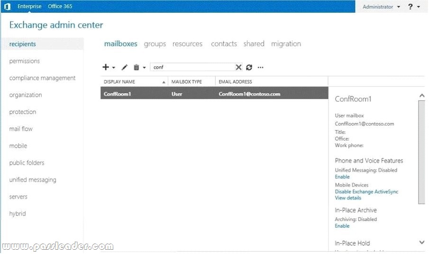Open the migration tab
Image resolution: width=429 pixels, height=254 pixels.
pos(286,44)
